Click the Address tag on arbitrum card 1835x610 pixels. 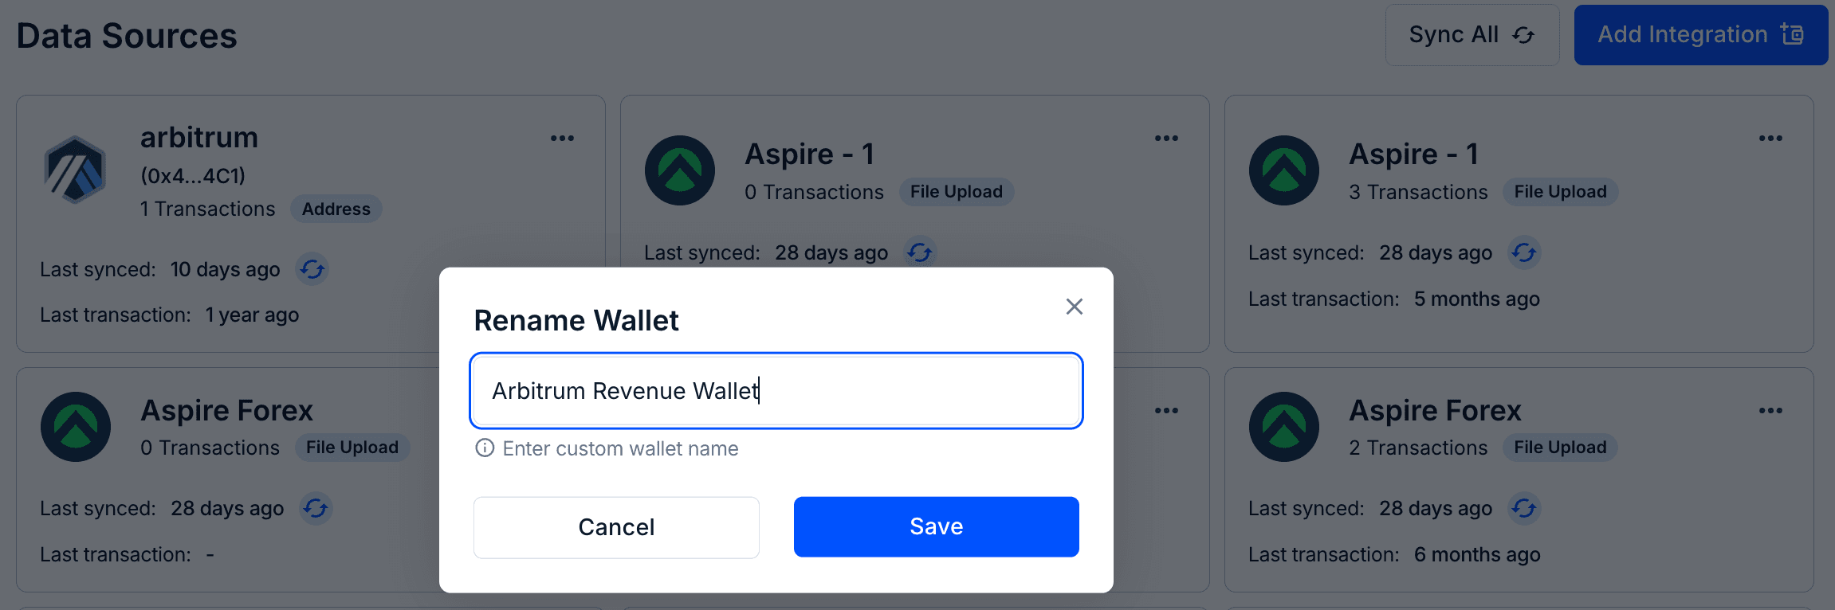[336, 209]
